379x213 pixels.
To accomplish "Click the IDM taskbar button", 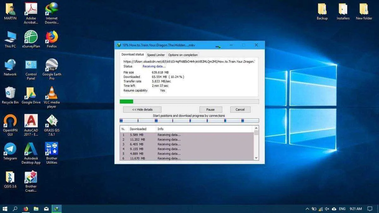I will pyautogui.click(x=57, y=209).
